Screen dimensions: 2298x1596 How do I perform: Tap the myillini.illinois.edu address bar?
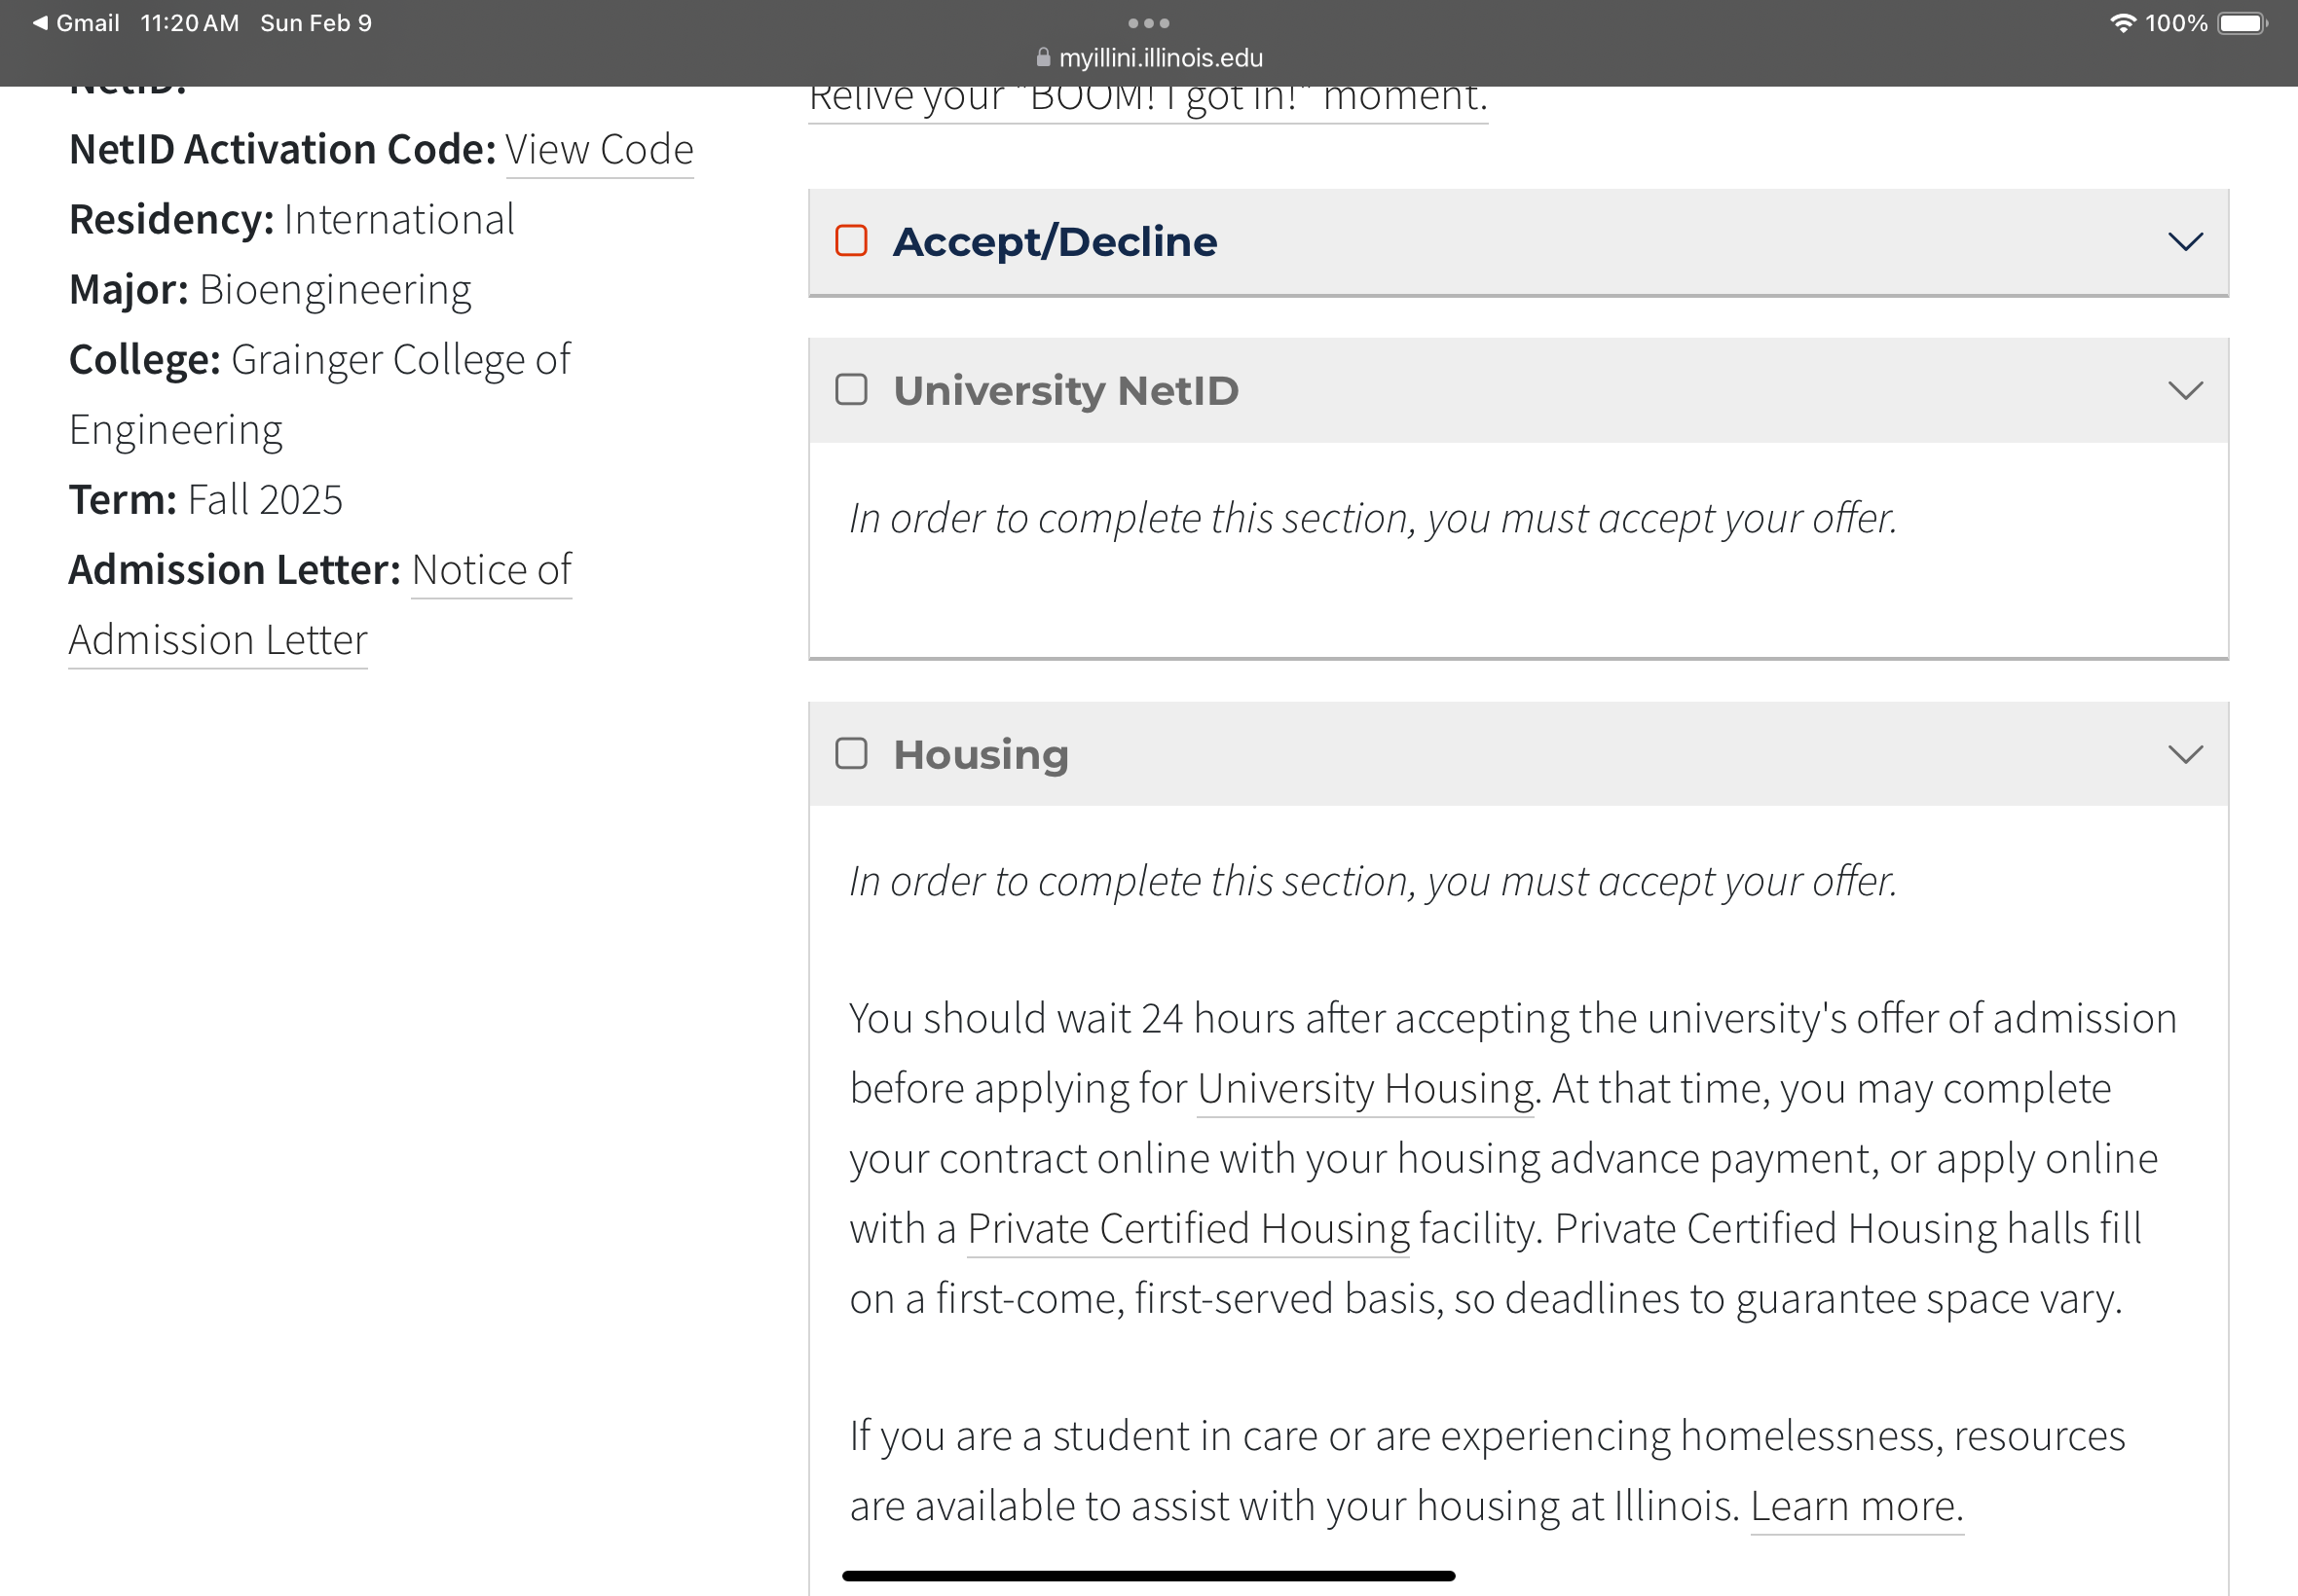click(x=1150, y=57)
